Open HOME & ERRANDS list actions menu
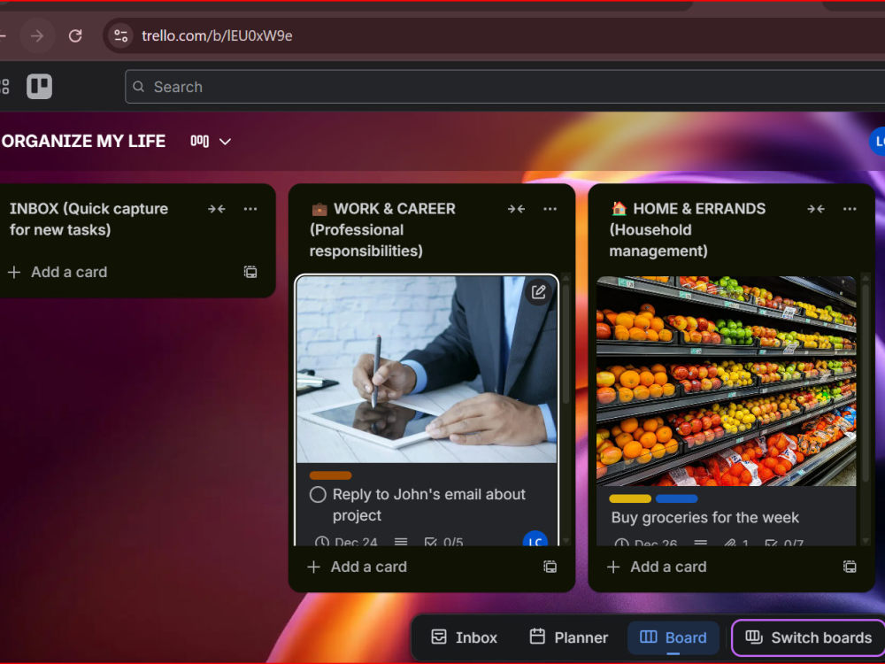The height and width of the screenshot is (664, 885). pyautogui.click(x=850, y=209)
